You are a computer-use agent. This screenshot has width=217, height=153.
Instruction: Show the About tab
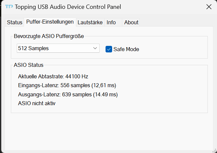pyautogui.click(x=131, y=22)
